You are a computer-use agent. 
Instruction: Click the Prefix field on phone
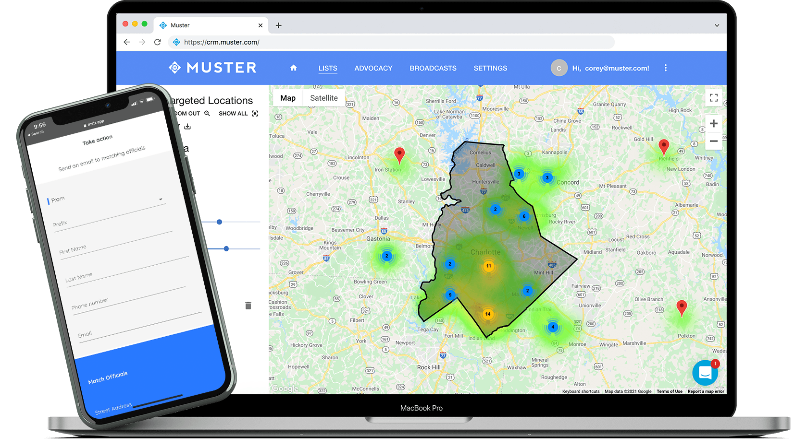[x=111, y=217]
